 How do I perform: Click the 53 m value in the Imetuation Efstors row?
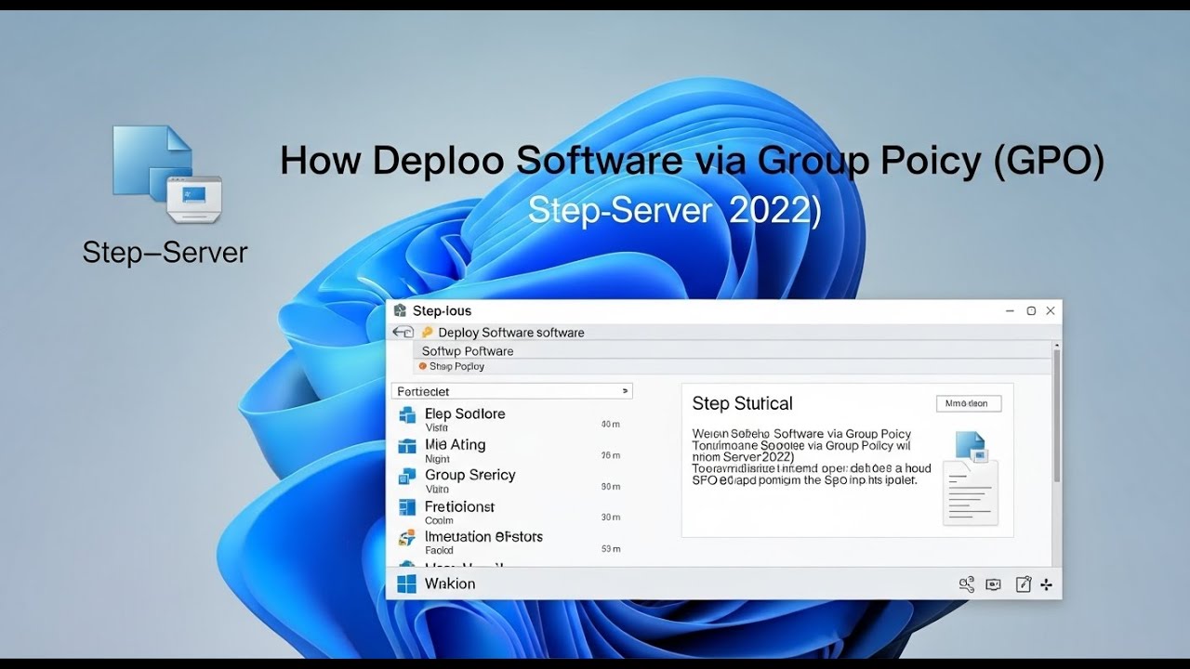pos(611,548)
